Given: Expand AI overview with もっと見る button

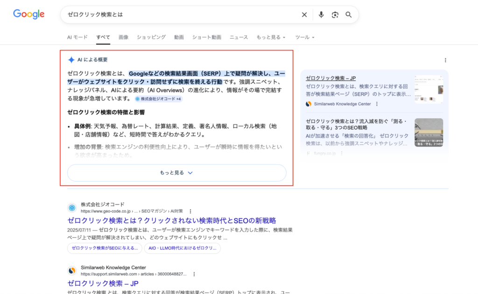Looking at the screenshot, I should click(x=176, y=173).
